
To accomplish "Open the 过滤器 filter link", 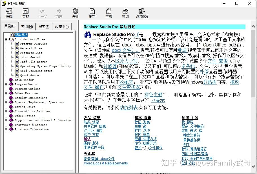I will click(110, 66).
